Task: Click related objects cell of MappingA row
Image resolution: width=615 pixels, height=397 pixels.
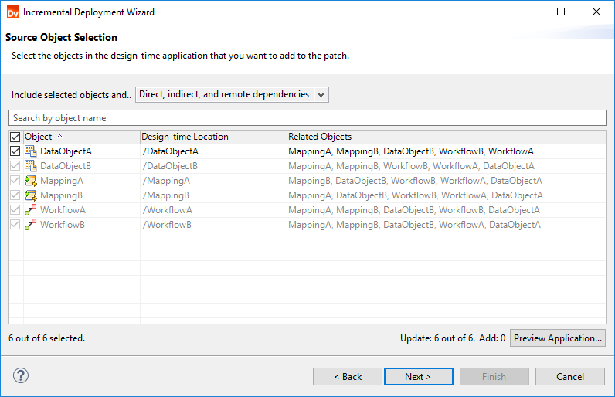Action: pyautogui.click(x=418, y=181)
